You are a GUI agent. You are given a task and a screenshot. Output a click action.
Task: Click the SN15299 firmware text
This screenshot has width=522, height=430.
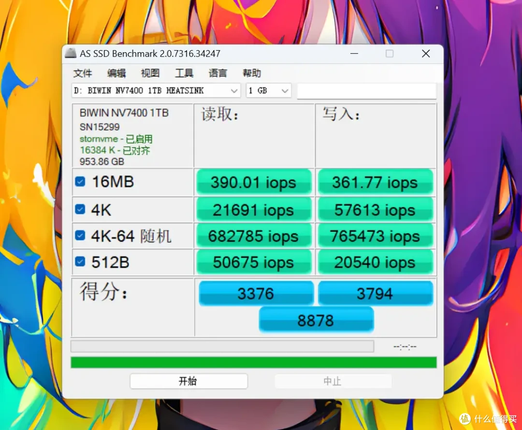click(x=99, y=127)
